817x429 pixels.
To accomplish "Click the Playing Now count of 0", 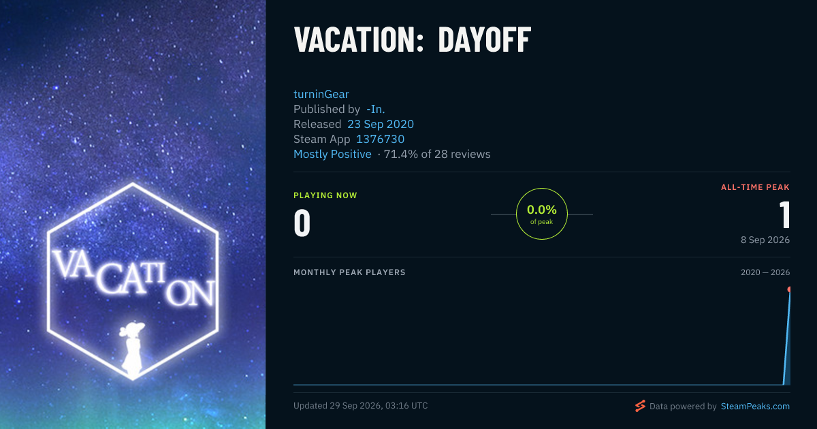I will coord(302,223).
